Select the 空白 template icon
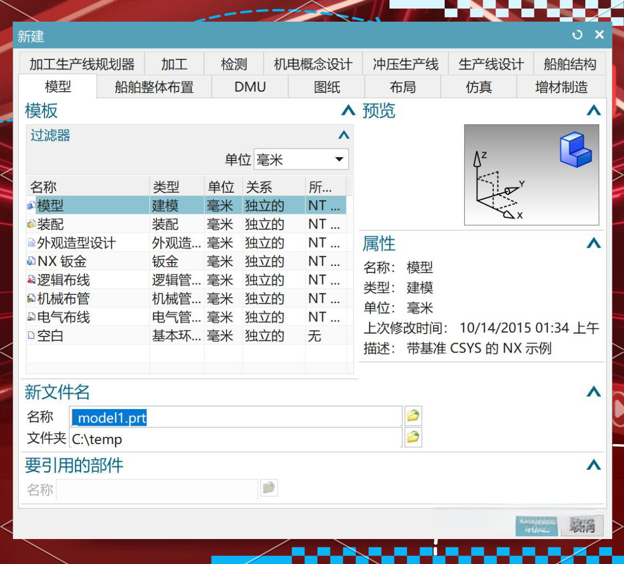 (x=31, y=335)
